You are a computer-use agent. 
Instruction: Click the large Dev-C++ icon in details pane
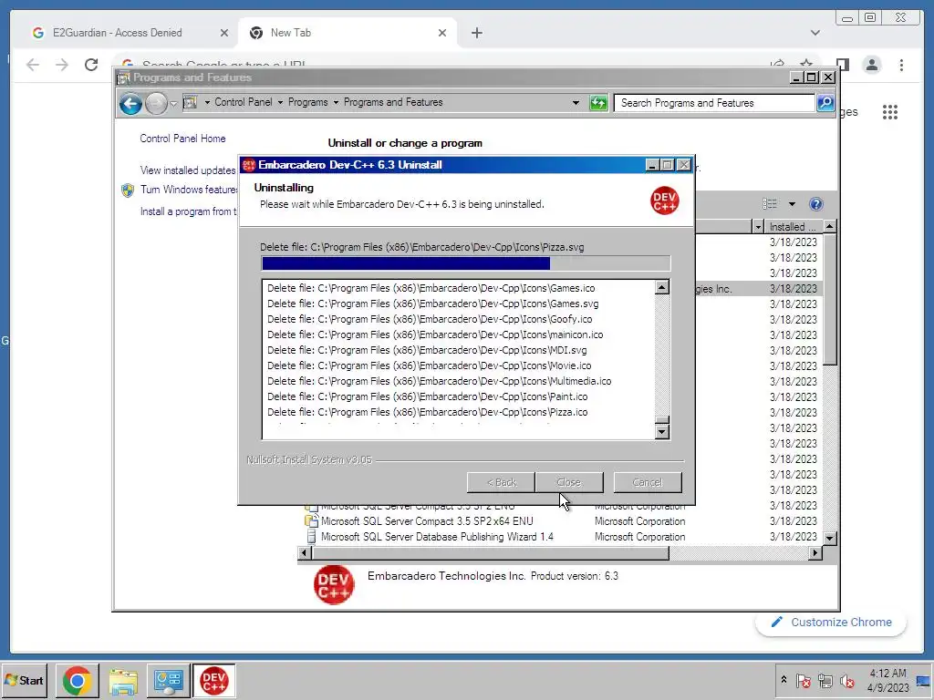(334, 584)
